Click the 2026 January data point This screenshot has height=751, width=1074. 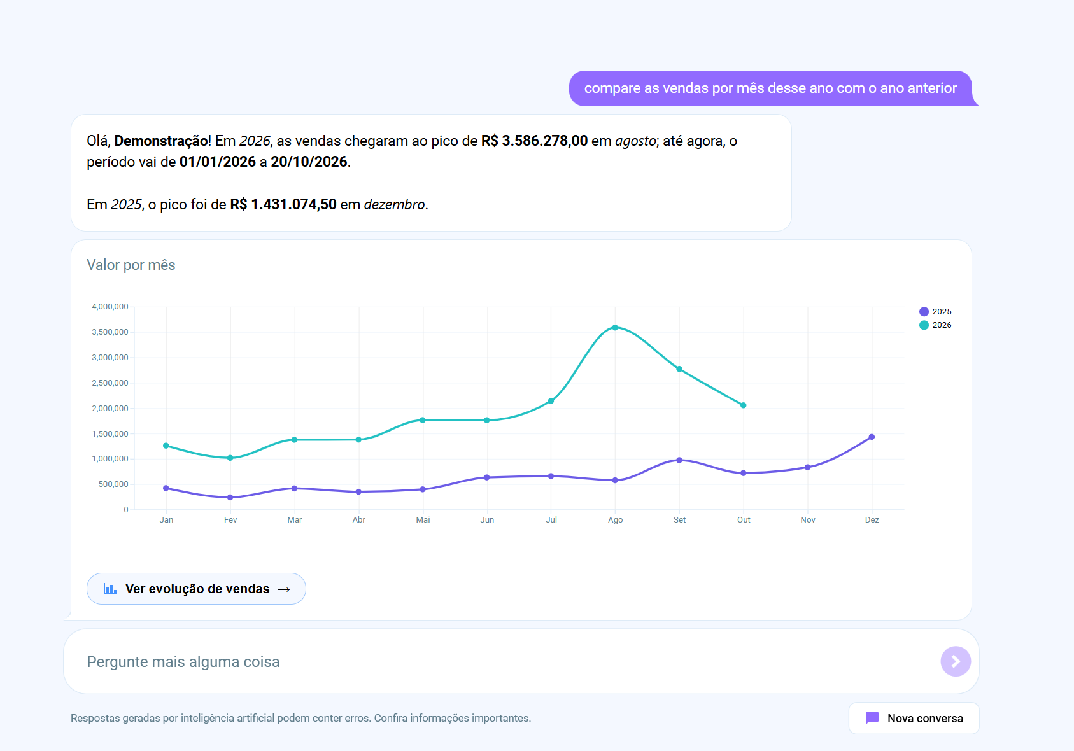(166, 446)
